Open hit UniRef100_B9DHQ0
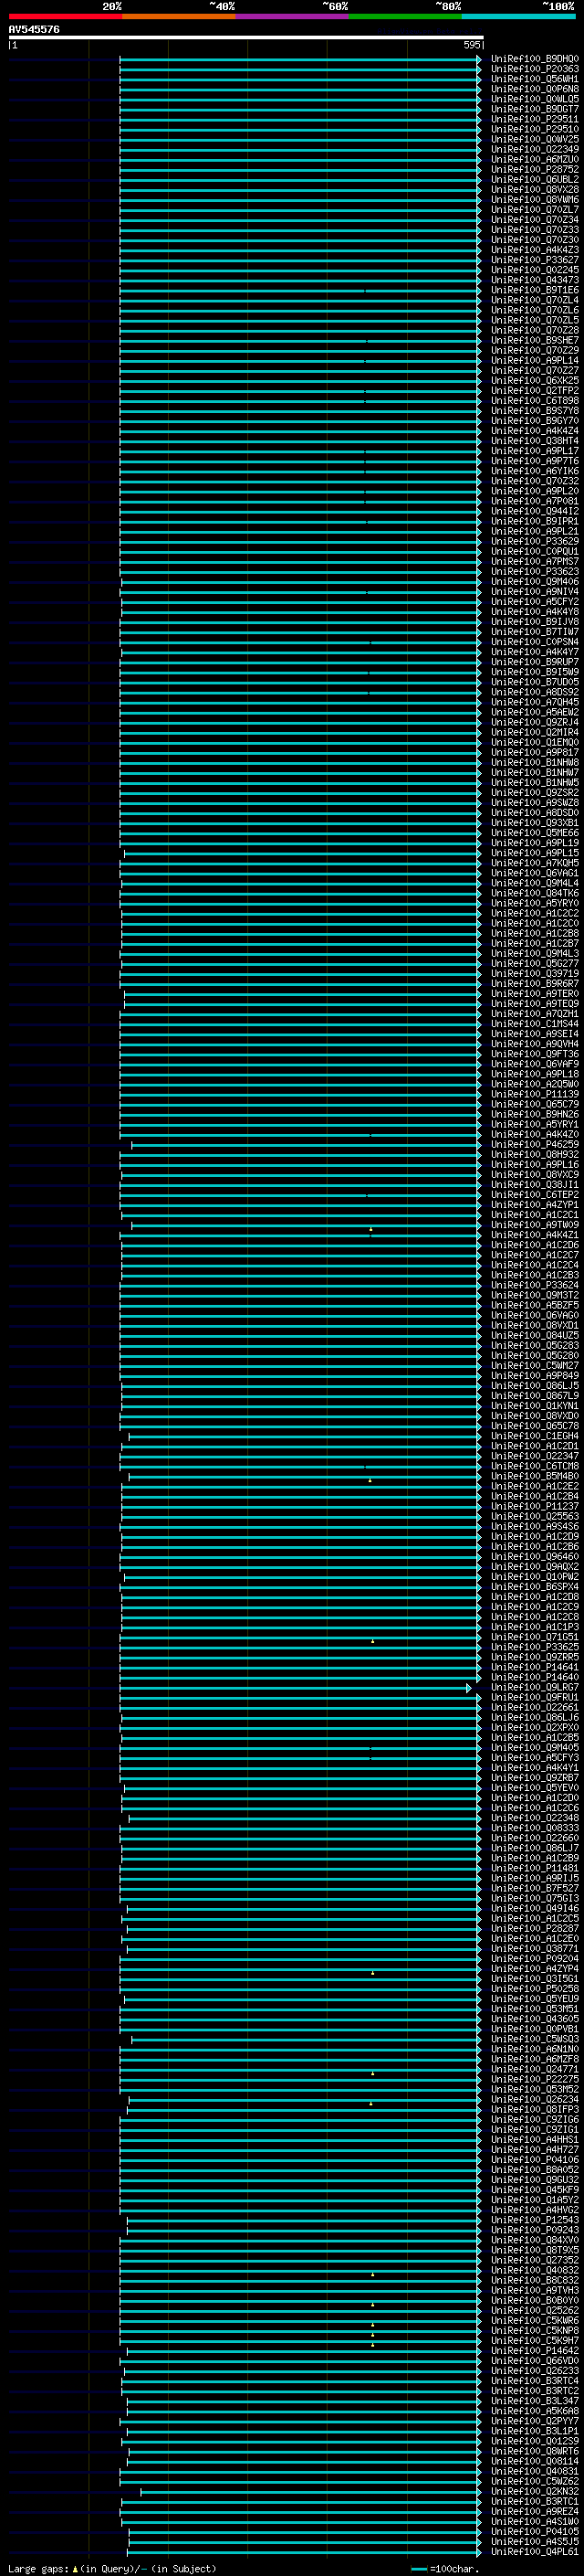This screenshot has height=2576, width=584. click(535, 59)
